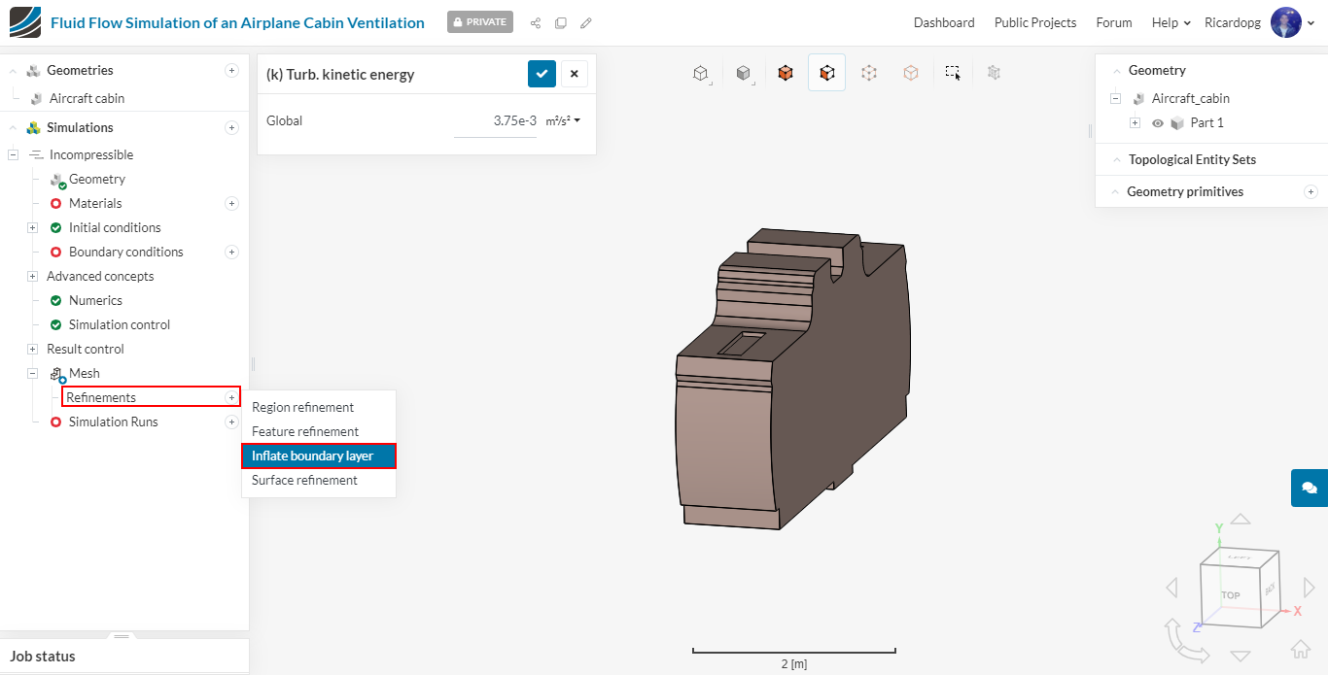Click the home view reset icon
Image resolution: width=1328 pixels, height=675 pixels.
pyautogui.click(x=1301, y=649)
